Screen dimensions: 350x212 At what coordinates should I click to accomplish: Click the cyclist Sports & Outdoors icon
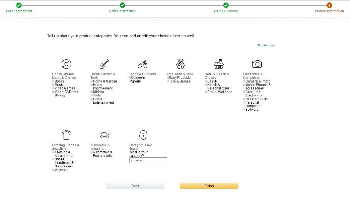(142, 64)
